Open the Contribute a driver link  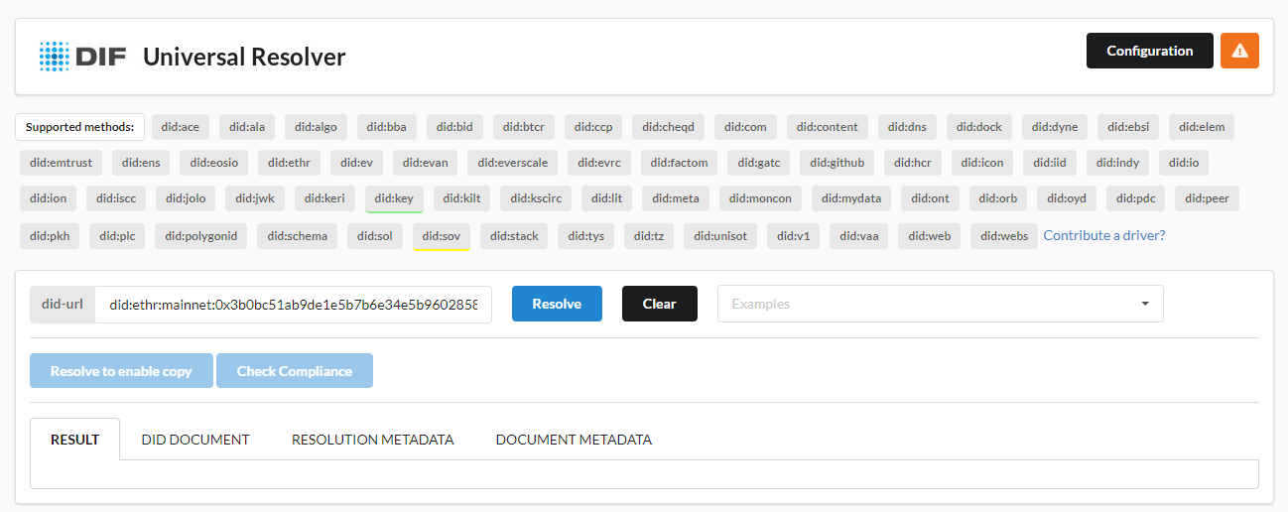click(x=1104, y=235)
